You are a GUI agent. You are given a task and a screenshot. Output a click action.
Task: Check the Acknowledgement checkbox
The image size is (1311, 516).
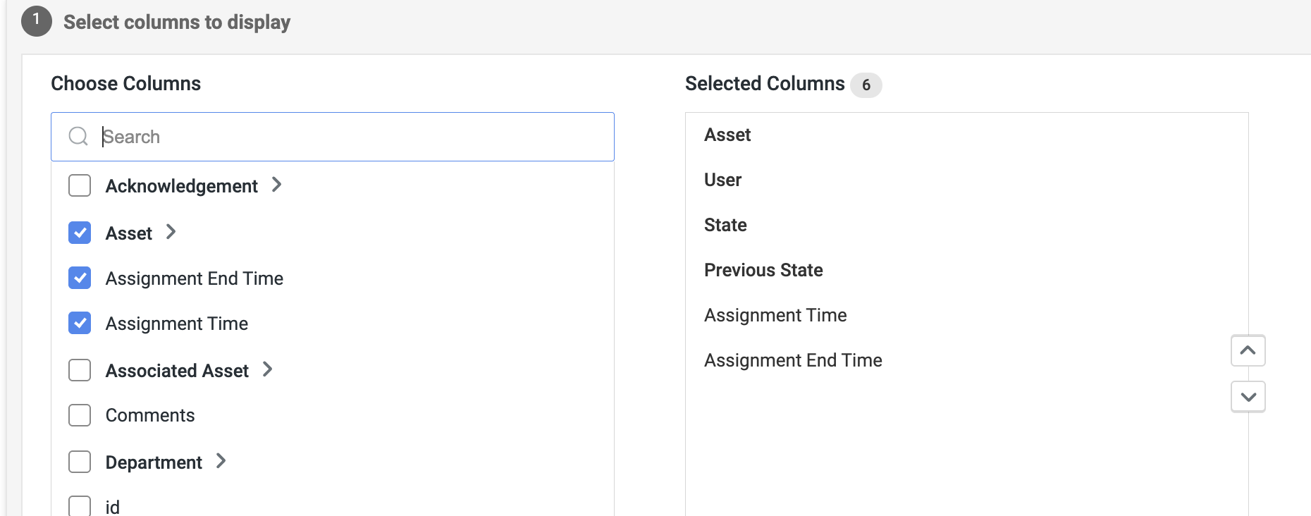(x=80, y=186)
